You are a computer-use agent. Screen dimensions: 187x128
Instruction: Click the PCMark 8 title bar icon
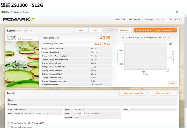pos(2,12)
